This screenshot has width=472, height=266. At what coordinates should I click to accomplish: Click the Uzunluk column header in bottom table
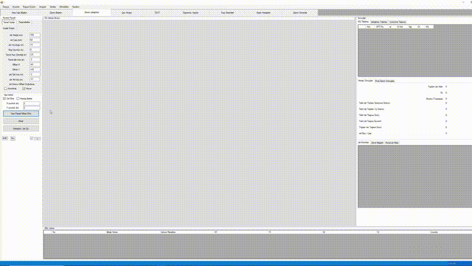pyautogui.click(x=434, y=232)
